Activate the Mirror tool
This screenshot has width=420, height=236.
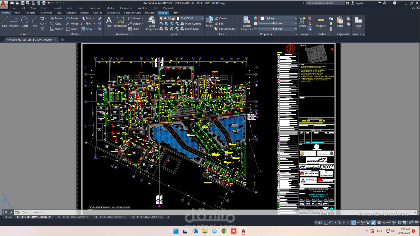click(x=72, y=24)
